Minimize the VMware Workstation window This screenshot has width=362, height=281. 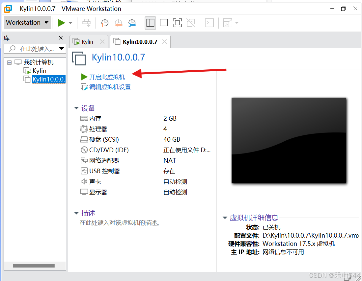coord(332,9)
